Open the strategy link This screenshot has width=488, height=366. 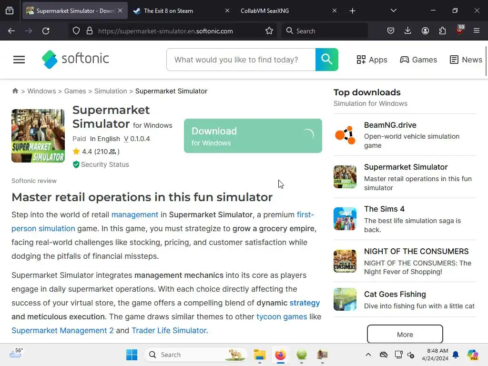[x=305, y=303]
